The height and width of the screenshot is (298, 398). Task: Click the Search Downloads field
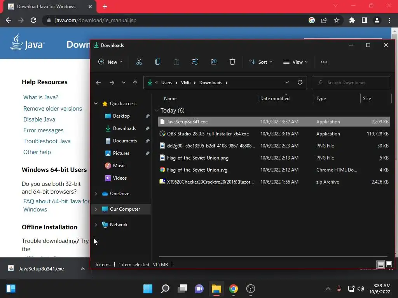[351, 83]
